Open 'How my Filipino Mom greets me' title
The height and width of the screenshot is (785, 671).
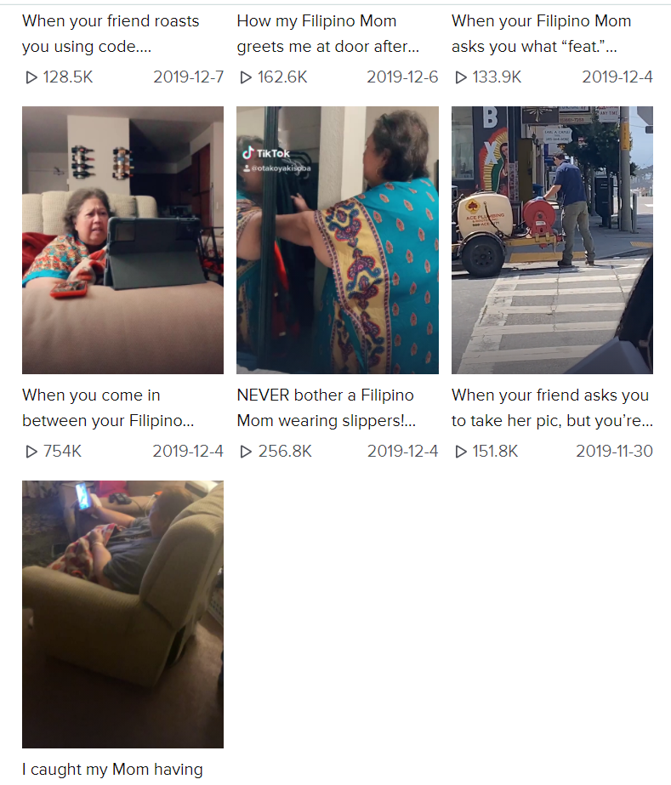point(328,33)
